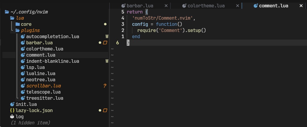Viewport: 307px width, 127px height.
Task: Click the untracked question mark beside scrollbar.lua
Action: click(x=105, y=86)
